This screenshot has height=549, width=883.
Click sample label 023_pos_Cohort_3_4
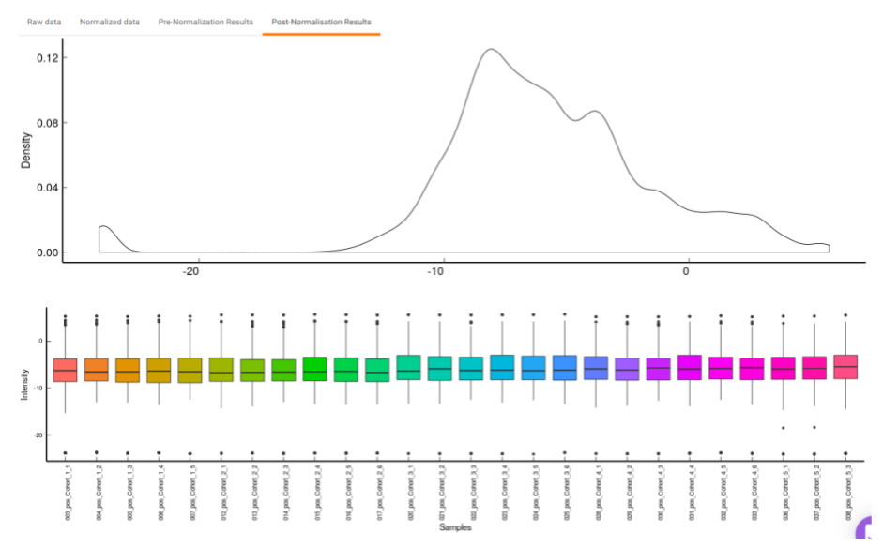pos(505,494)
